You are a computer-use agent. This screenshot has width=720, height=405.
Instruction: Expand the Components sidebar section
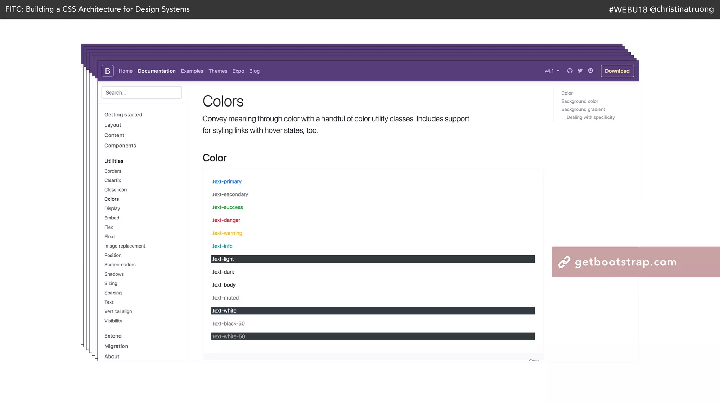tap(120, 146)
